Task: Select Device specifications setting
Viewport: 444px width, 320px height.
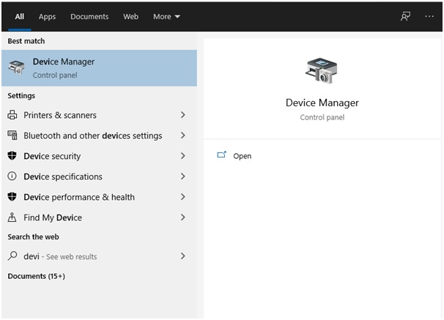Action: pyautogui.click(x=99, y=176)
